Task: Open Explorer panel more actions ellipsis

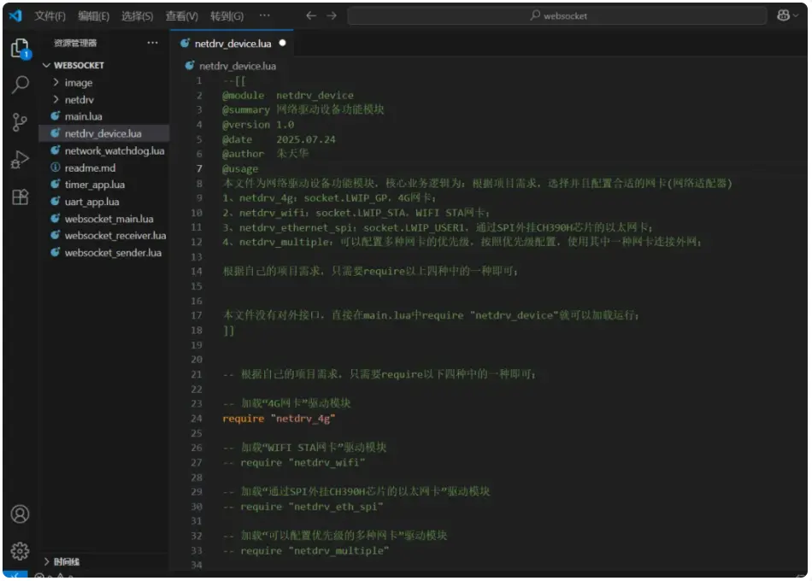Action: coord(152,43)
